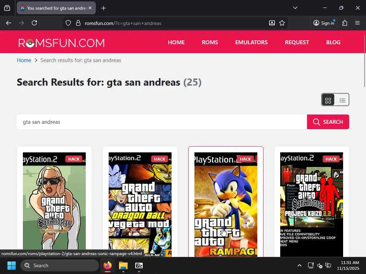Open the muted volume tray icon
The width and height of the screenshot is (366, 274).
320,265
